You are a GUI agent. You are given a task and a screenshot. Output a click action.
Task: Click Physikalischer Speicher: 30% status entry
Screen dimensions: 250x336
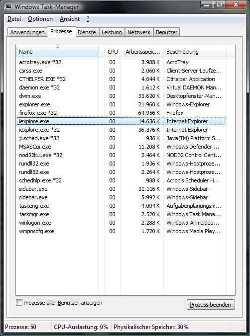151,327
